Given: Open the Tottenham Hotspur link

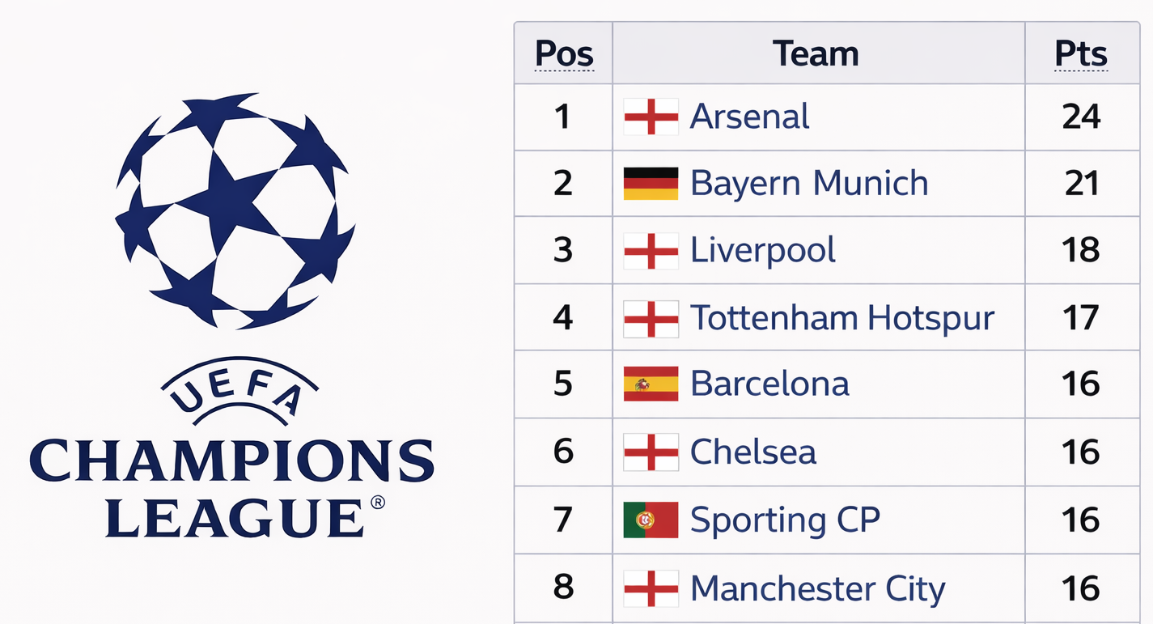Looking at the screenshot, I should point(841,318).
